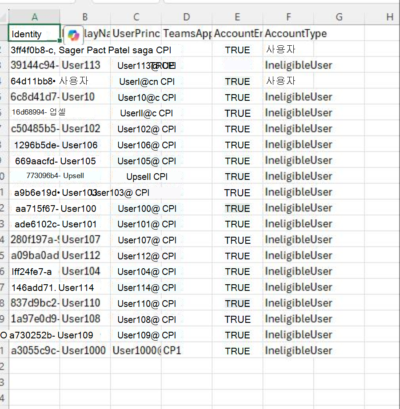
Task: Select column E header
Action: click(x=237, y=17)
